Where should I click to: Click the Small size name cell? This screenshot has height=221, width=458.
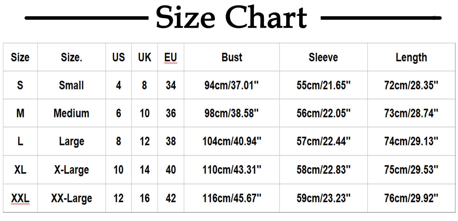[x=71, y=85]
